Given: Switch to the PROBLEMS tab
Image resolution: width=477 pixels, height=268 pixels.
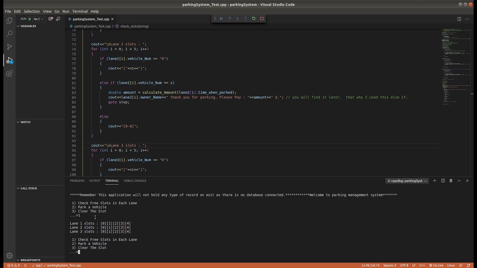Looking at the screenshot, I should click(77, 181).
